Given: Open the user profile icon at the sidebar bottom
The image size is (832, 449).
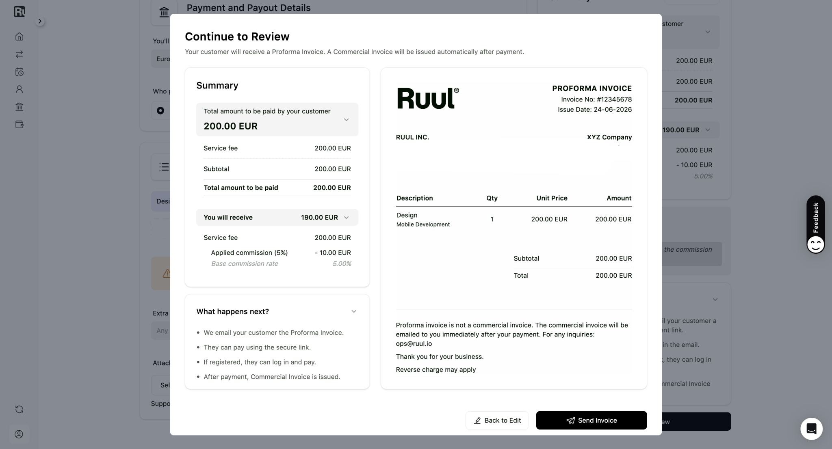Looking at the screenshot, I should pyautogui.click(x=19, y=434).
